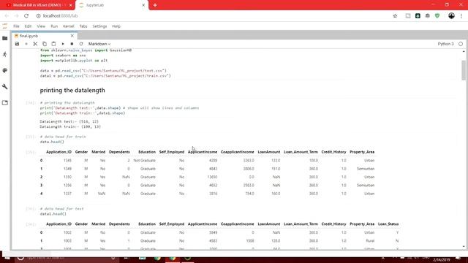This screenshot has width=468, height=263.
Task: Click the Cortana circle icon in taskbar
Action: pos(20,258)
